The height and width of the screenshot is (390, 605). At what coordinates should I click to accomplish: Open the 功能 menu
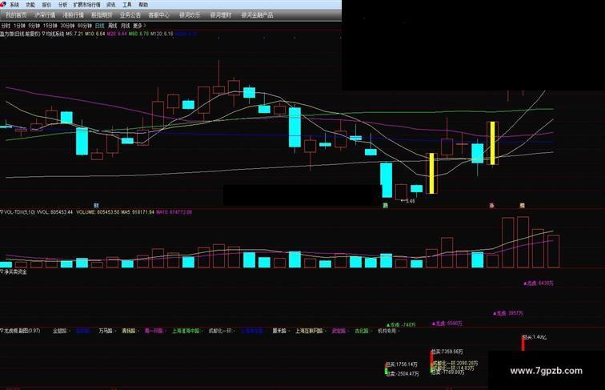[30, 5]
